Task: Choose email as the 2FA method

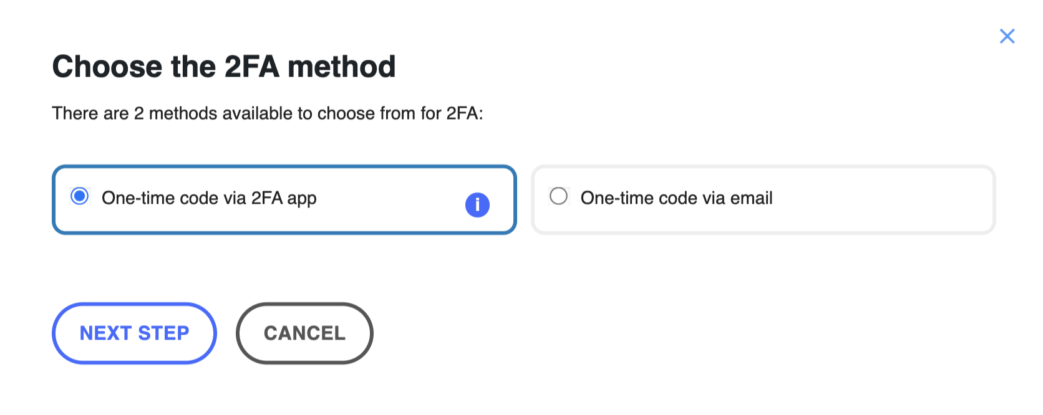Action: tap(558, 196)
